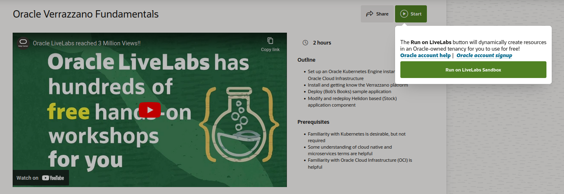Click the Help Center channel avatar
Screen dimensions: 564x194
pyautogui.click(x=23, y=43)
